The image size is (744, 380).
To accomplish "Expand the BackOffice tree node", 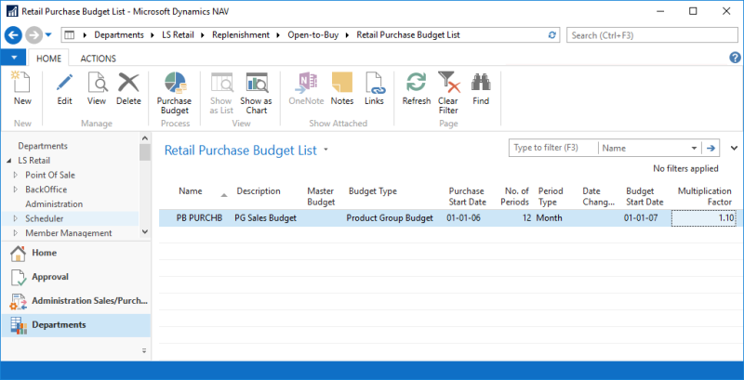I will point(16,190).
